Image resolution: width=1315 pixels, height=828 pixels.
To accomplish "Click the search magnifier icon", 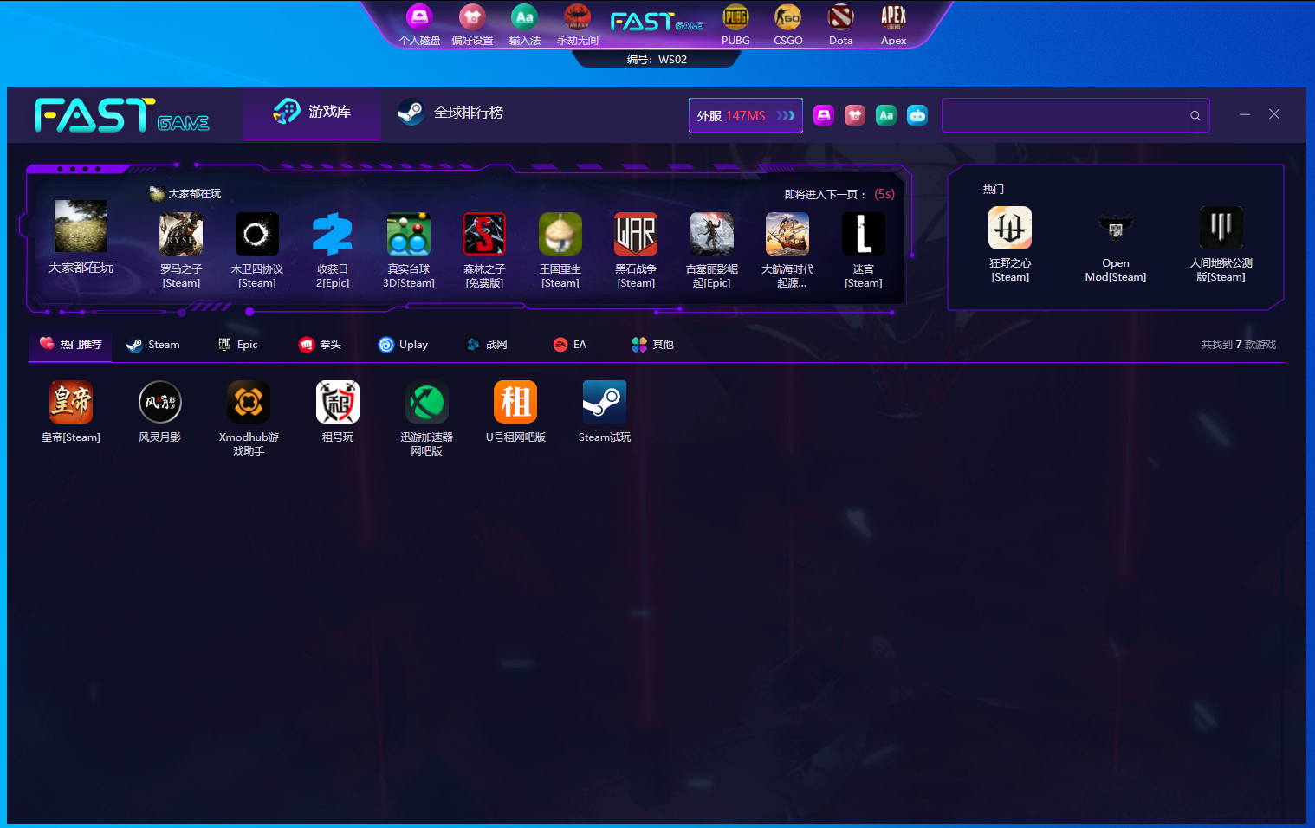I will point(1195,115).
